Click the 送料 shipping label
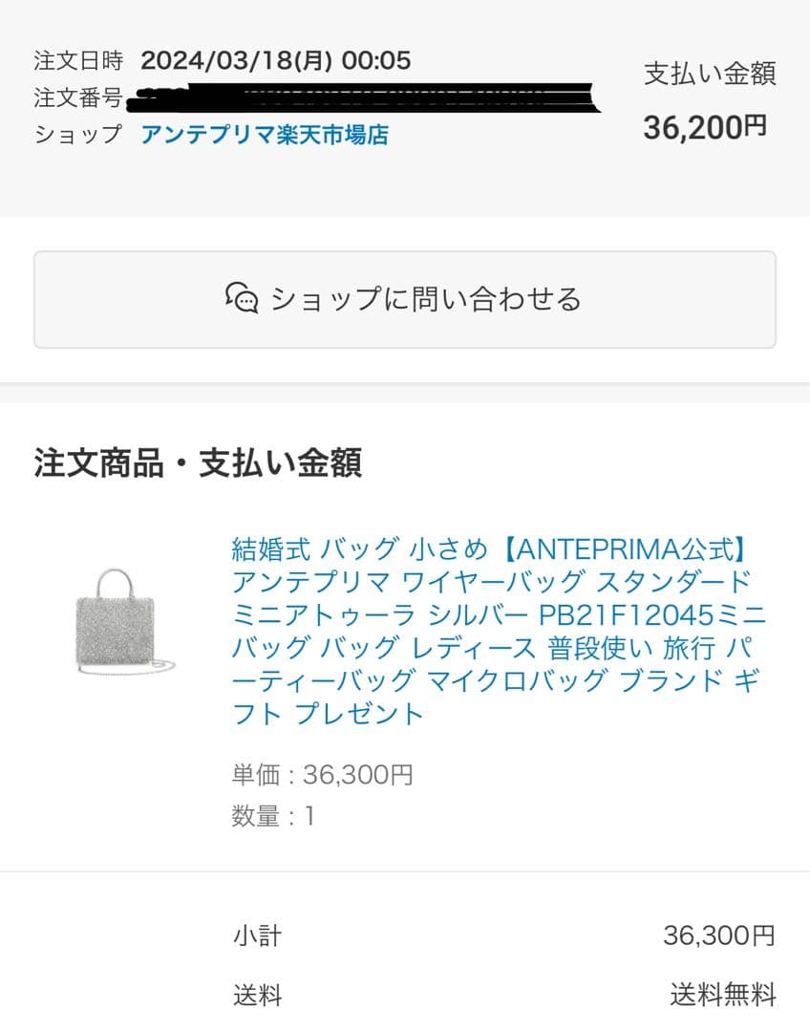The image size is (810, 1032). tap(257, 996)
